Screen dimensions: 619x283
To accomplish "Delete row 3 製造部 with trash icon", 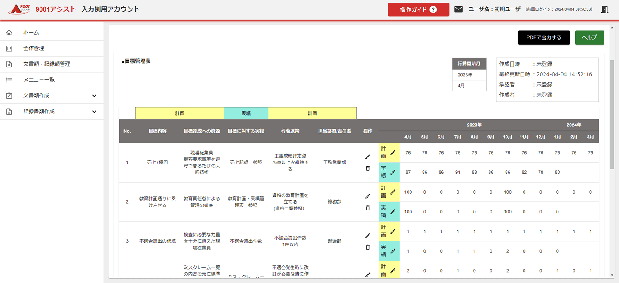I will pos(368,247).
